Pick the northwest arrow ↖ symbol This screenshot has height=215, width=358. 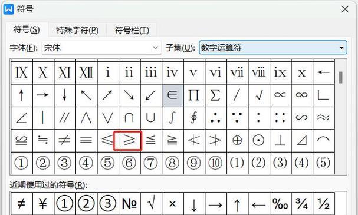(x=86, y=95)
